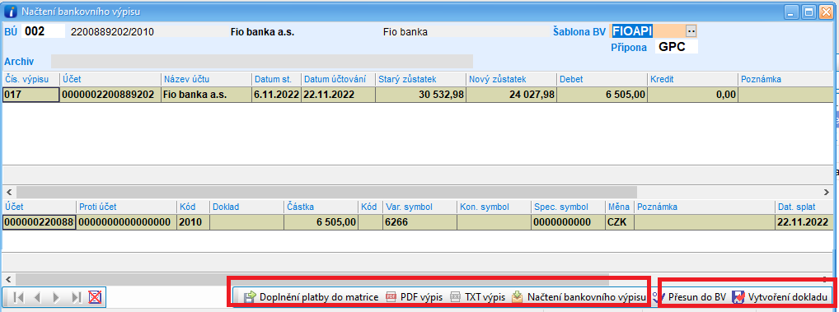Select Částka cell 6 505,00 in lower grid
The image size is (839, 312).
tap(321, 222)
